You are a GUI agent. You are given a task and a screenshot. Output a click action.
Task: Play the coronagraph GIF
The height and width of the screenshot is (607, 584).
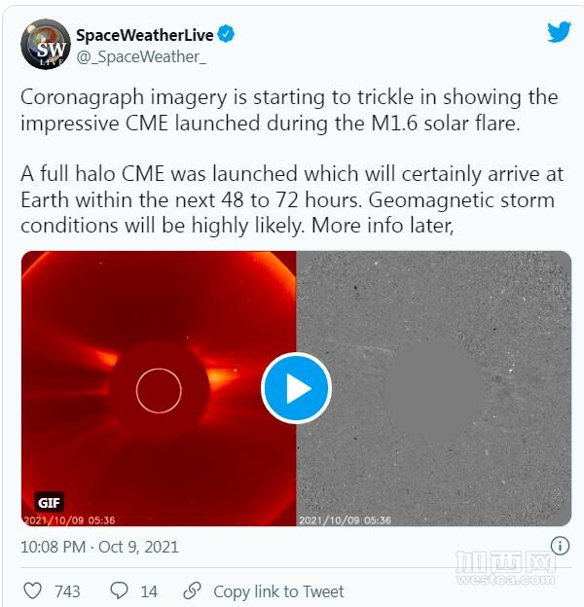point(296,388)
